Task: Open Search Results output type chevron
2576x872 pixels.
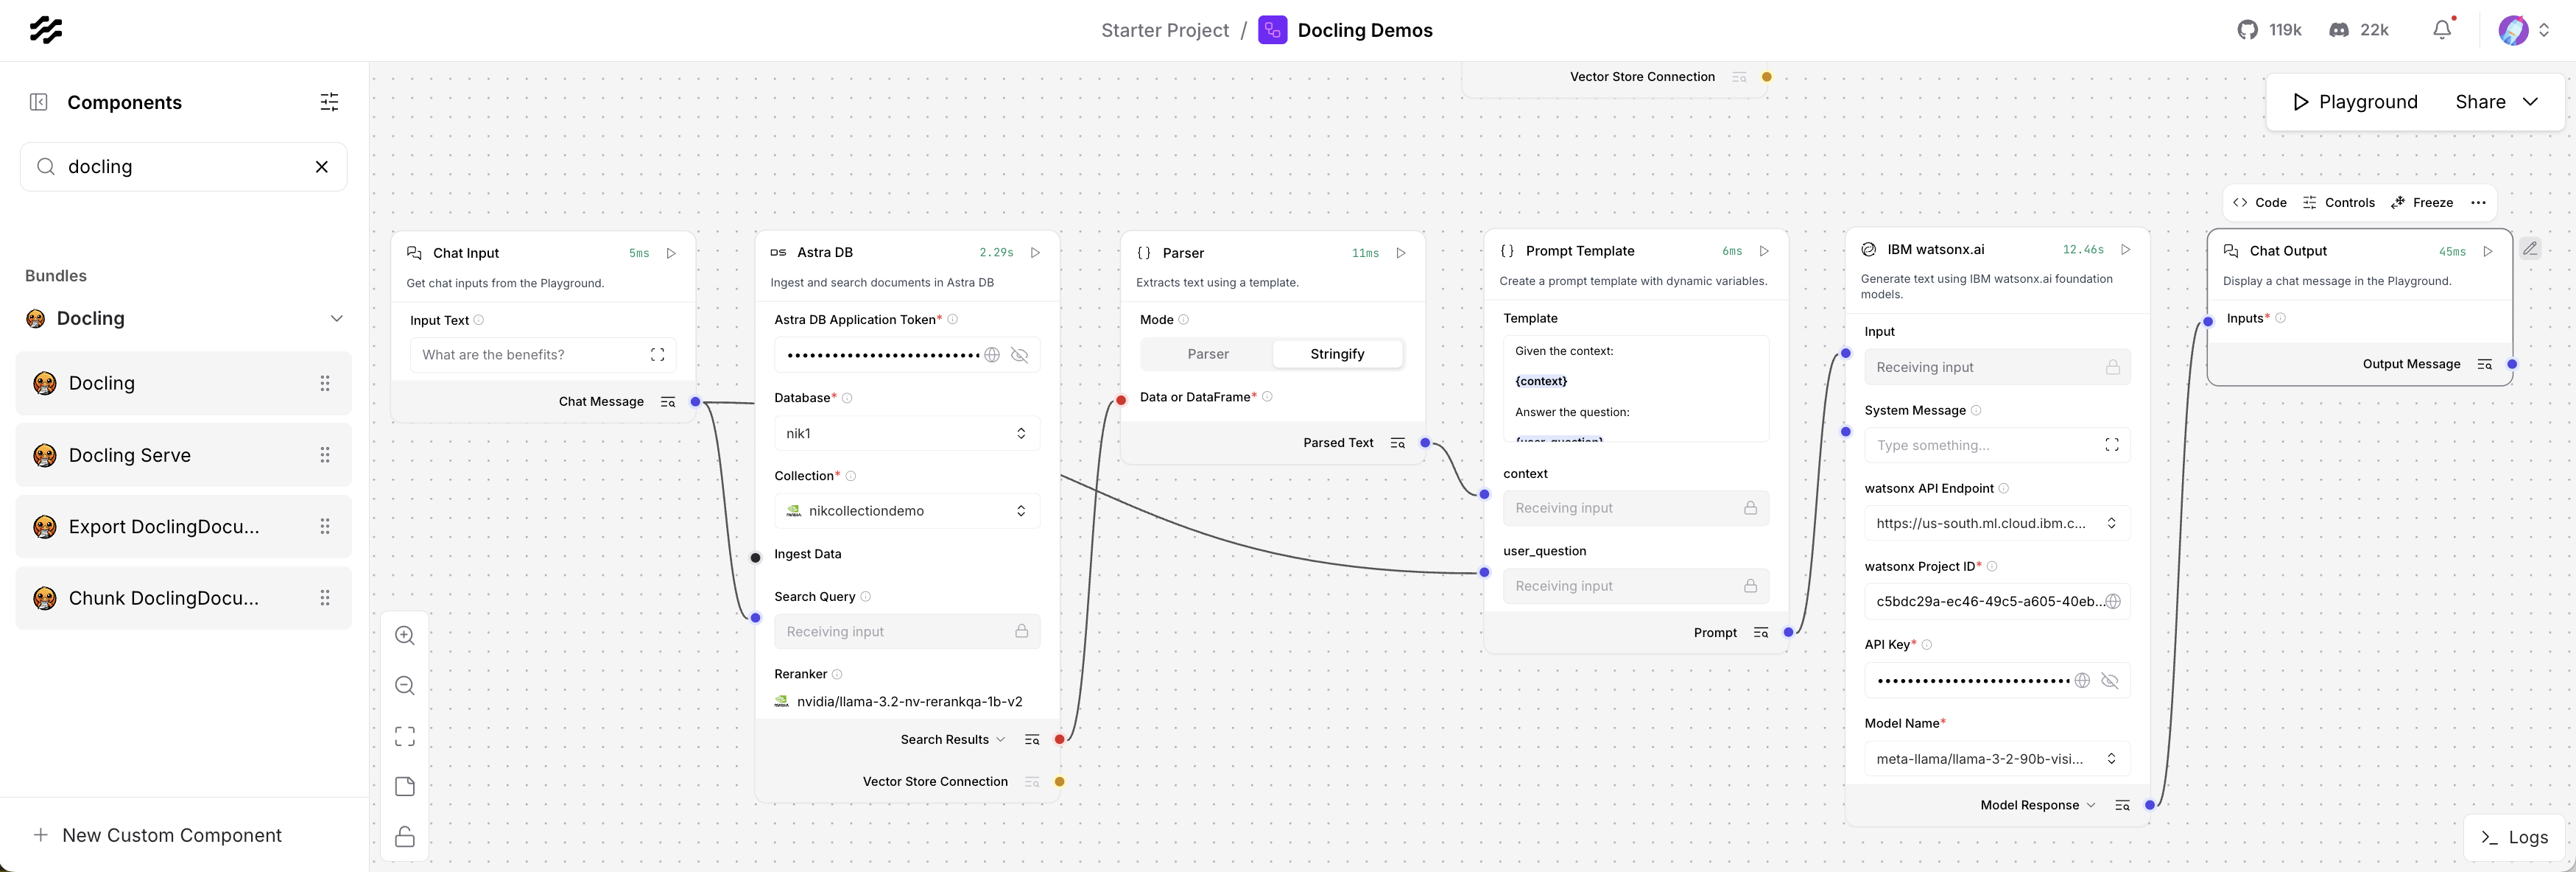Action: click(x=1000, y=740)
